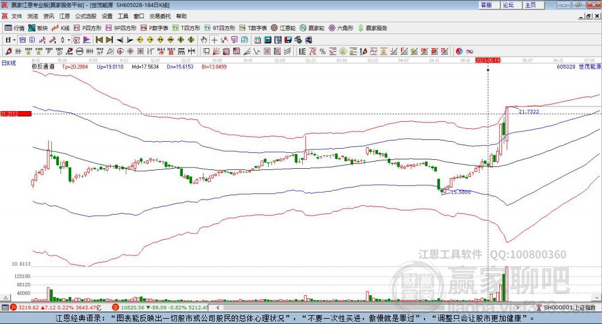Viewport: 602px width, 324px height.
Task: Open the 窗口 menu
Action: tap(139, 16)
